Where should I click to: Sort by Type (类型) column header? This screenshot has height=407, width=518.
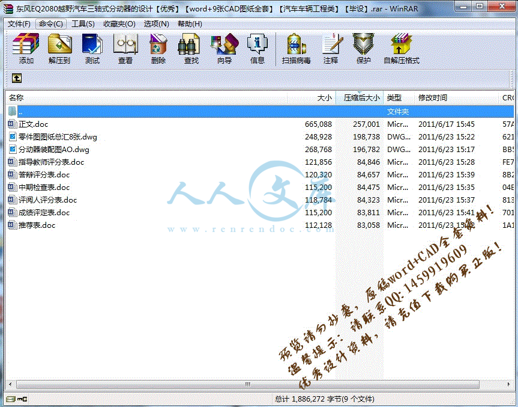399,97
